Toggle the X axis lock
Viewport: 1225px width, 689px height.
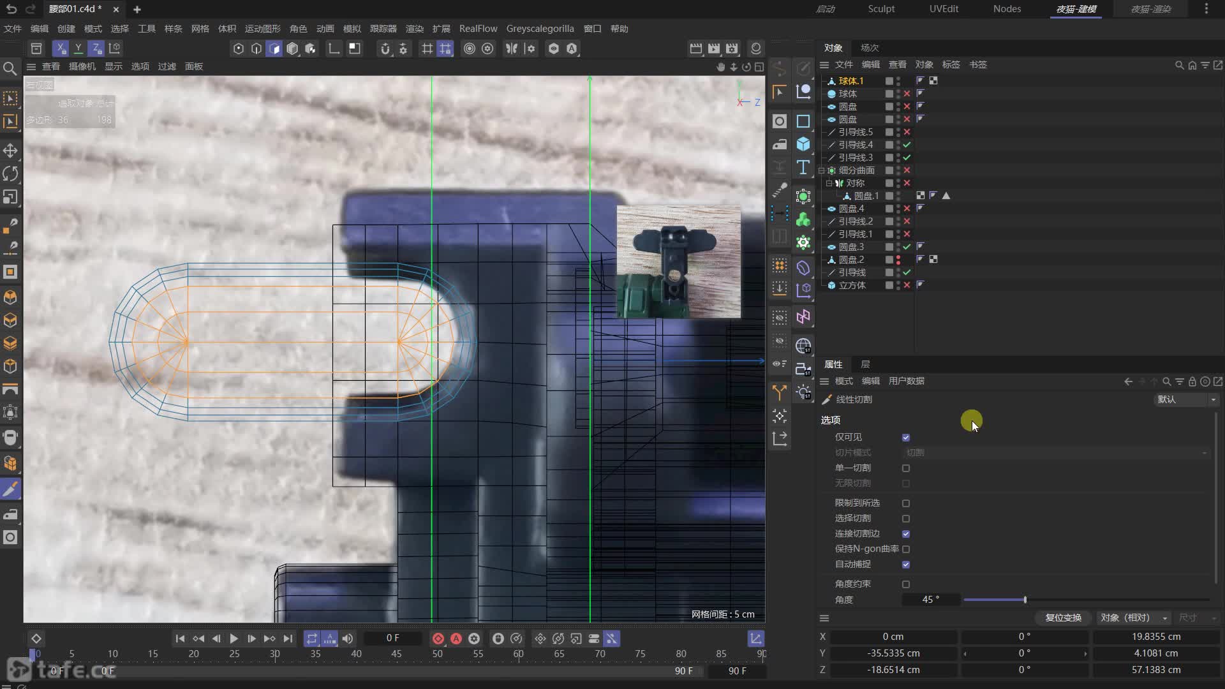(x=60, y=48)
